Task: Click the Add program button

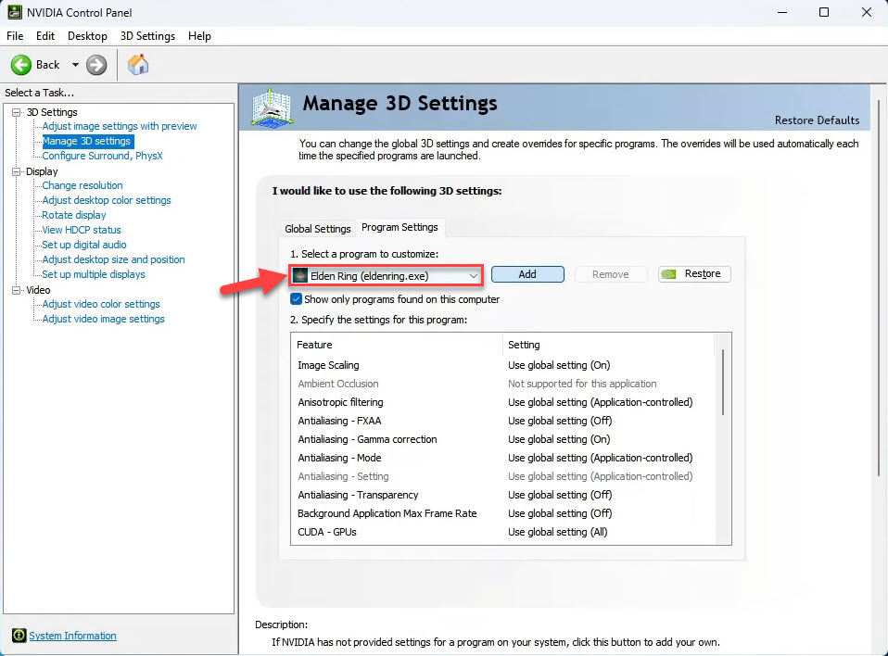Action: 527,274
